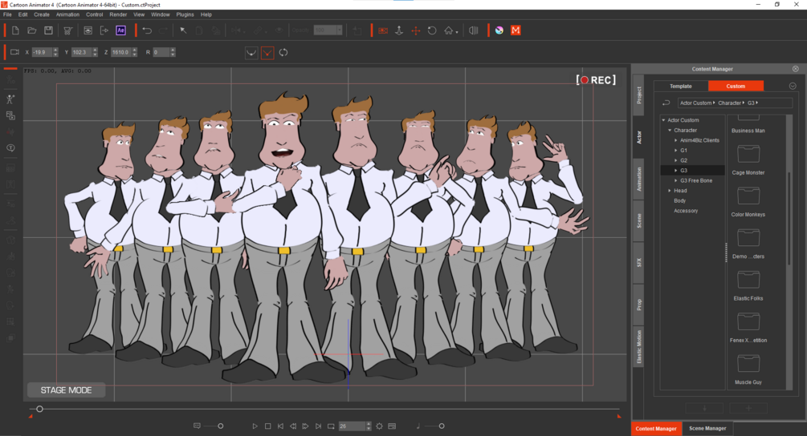Select the red pan camera crosshair tool
The image size is (807, 436).
pyautogui.click(x=415, y=30)
